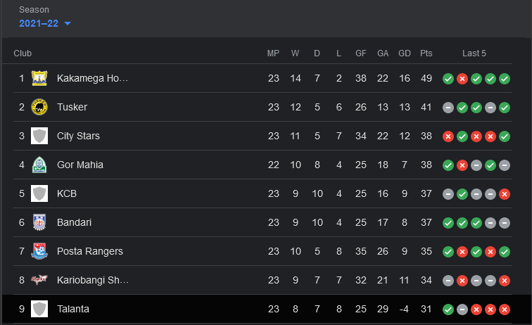The width and height of the screenshot is (532, 325).
Task: Click the Bandari club crest
Action: [x=39, y=222]
